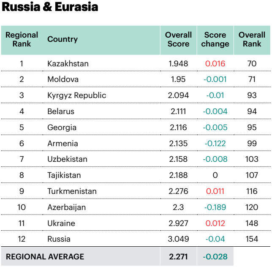Click the Russia & Eurasia heading
272x267 pixels.
click(x=50, y=8)
